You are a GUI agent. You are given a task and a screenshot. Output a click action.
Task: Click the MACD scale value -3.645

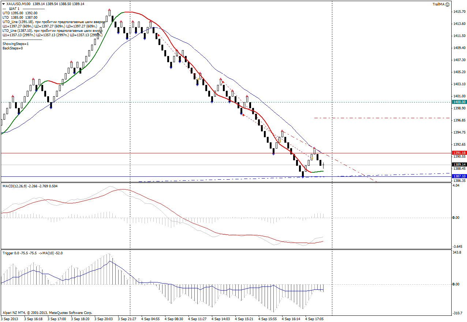[x=457, y=246]
